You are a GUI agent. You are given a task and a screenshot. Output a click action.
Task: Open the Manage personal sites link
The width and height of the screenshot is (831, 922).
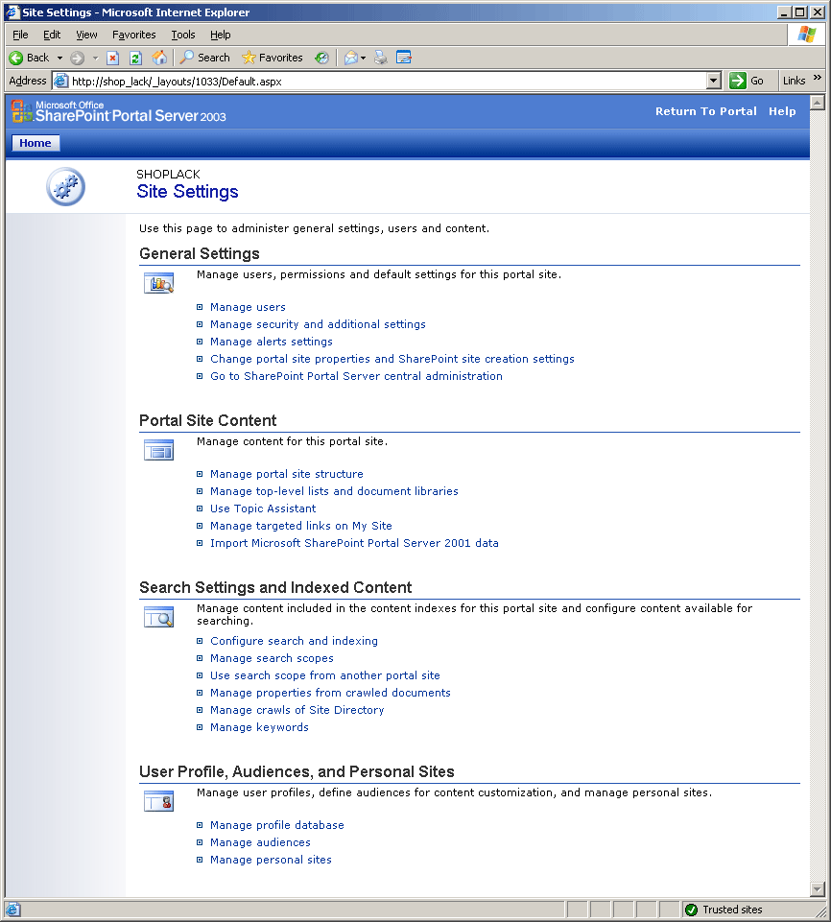(272, 860)
